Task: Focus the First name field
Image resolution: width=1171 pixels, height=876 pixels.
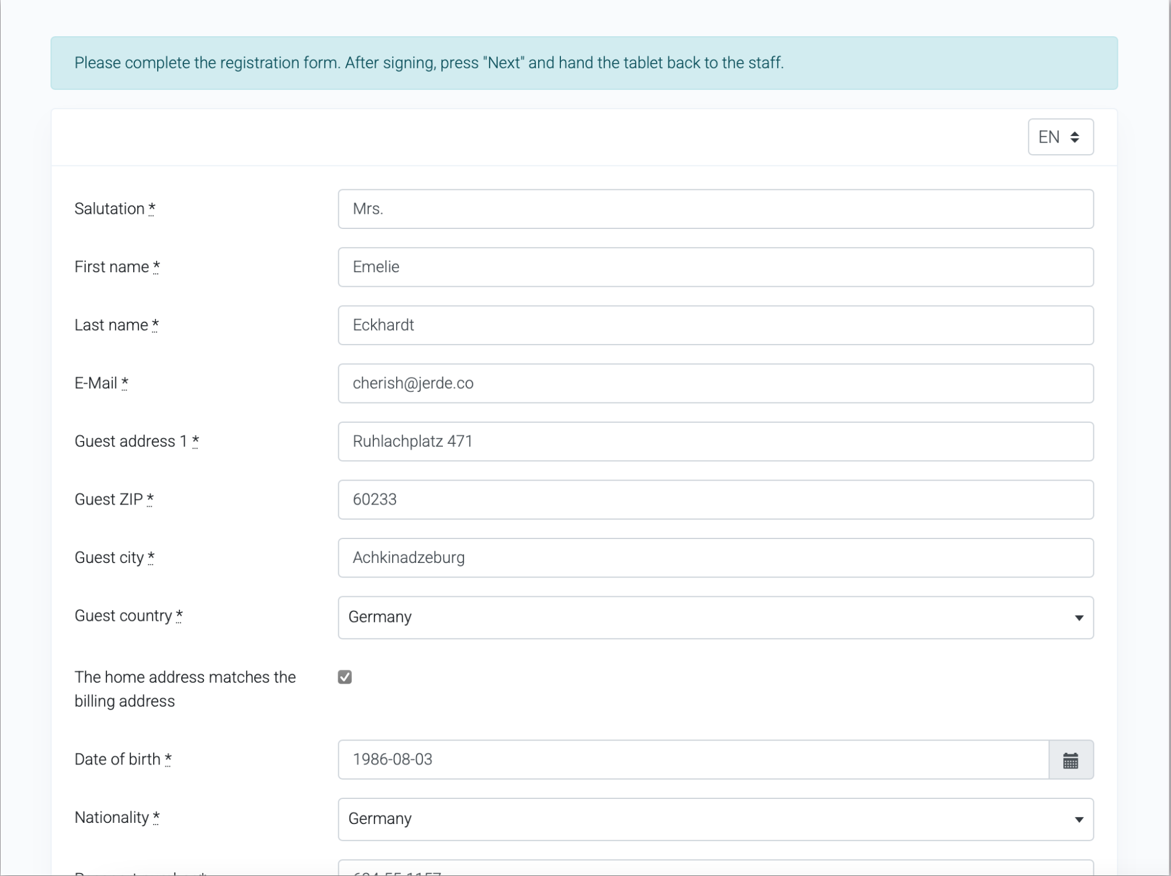Action: coord(715,267)
